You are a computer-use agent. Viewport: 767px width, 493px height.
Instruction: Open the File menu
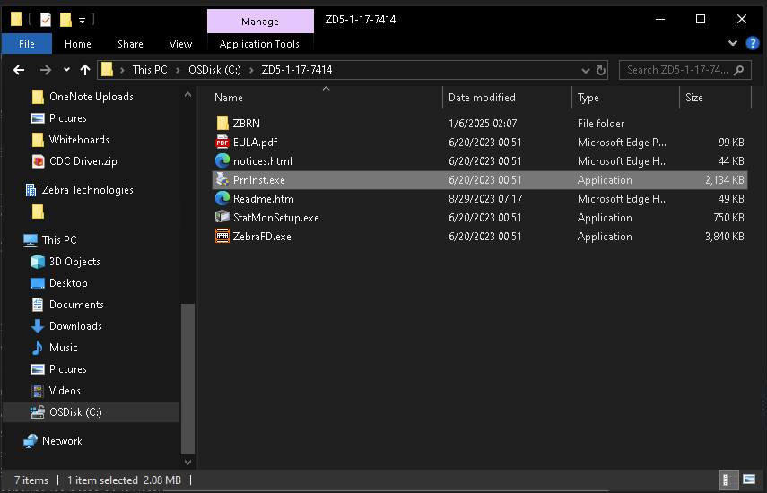tap(27, 44)
